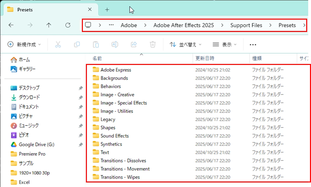The width and height of the screenshot is (311, 187).
Task: Click Presets in the breadcrumb path
Action: [287, 25]
